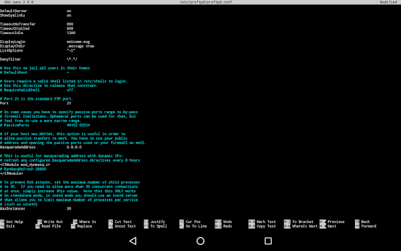Click the GNU nano version title
Screen dimensions: 401x251
pyautogui.click(x=19, y=2)
